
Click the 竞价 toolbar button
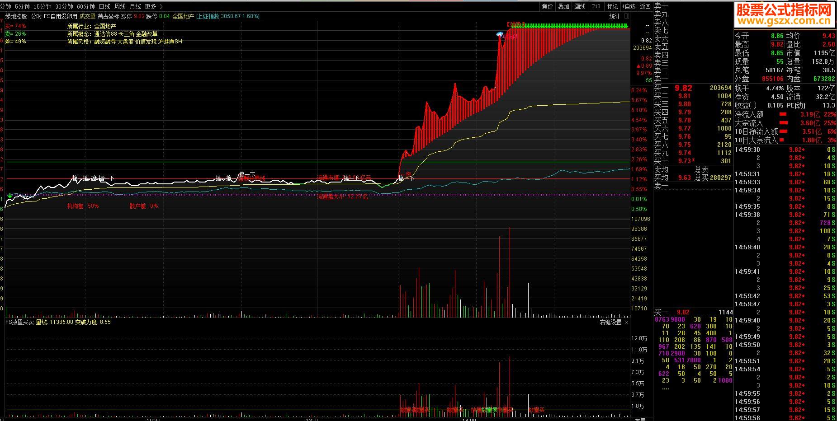pos(547,6)
